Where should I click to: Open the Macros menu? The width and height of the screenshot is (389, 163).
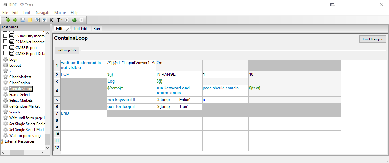click(60, 13)
